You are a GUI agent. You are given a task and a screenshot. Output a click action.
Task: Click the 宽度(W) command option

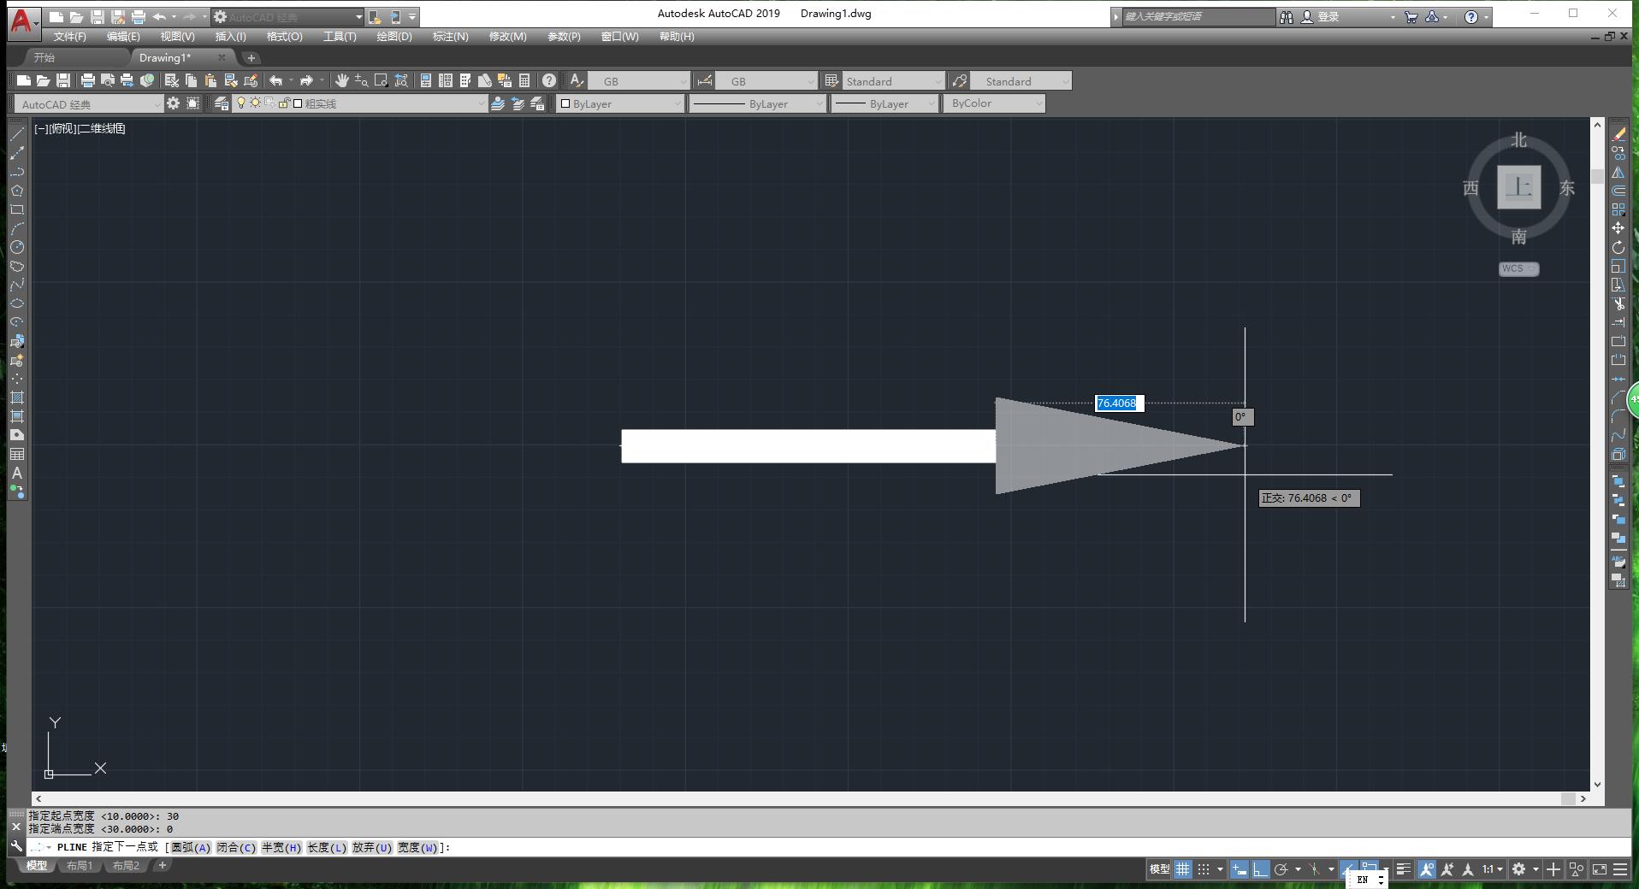pyautogui.click(x=417, y=847)
